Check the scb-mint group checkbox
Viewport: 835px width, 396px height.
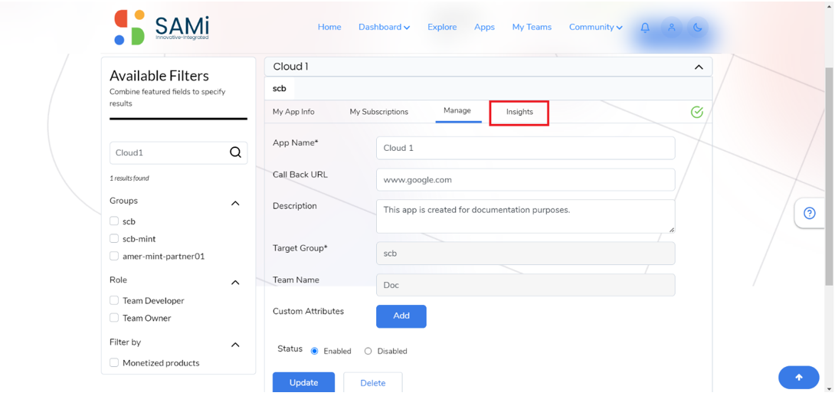[x=114, y=238]
